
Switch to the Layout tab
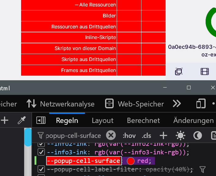point(102,120)
